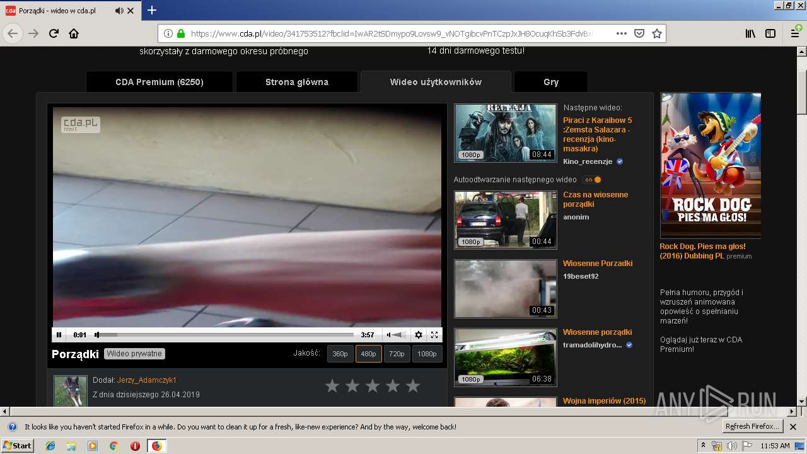Screen dimensions: 807x454
Task: Open video player settings gear
Action: (418, 335)
